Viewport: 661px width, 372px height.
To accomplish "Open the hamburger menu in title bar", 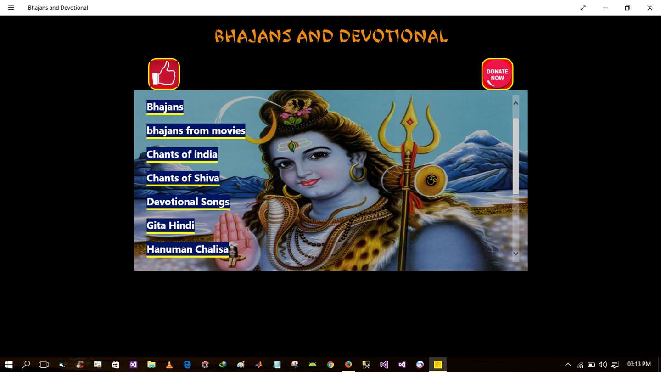I will point(11,7).
